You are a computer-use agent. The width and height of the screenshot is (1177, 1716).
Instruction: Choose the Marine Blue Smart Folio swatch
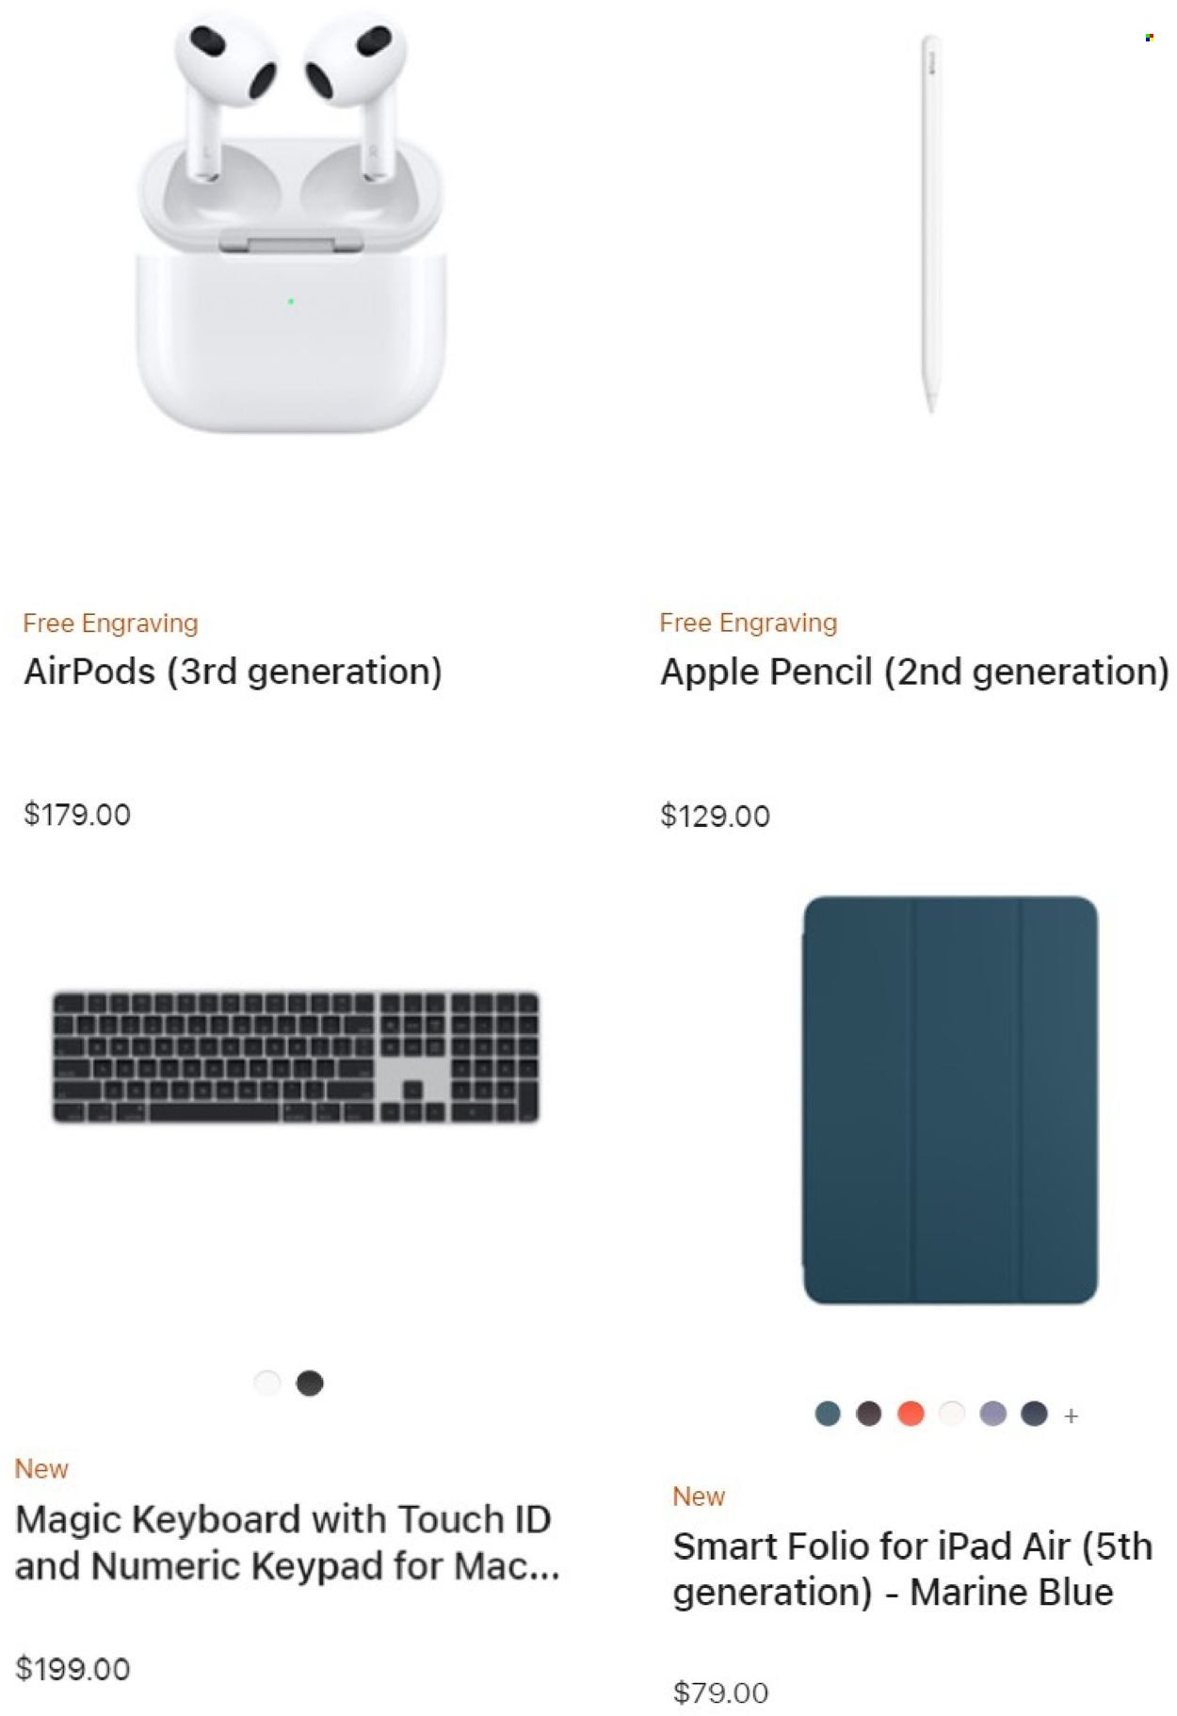[x=828, y=1414]
